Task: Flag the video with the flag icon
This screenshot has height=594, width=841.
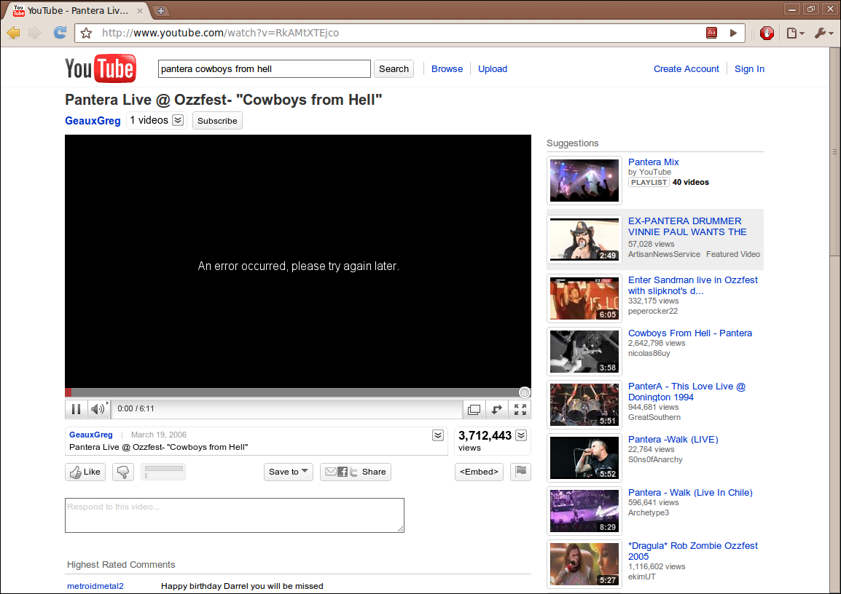Action: pyautogui.click(x=521, y=472)
